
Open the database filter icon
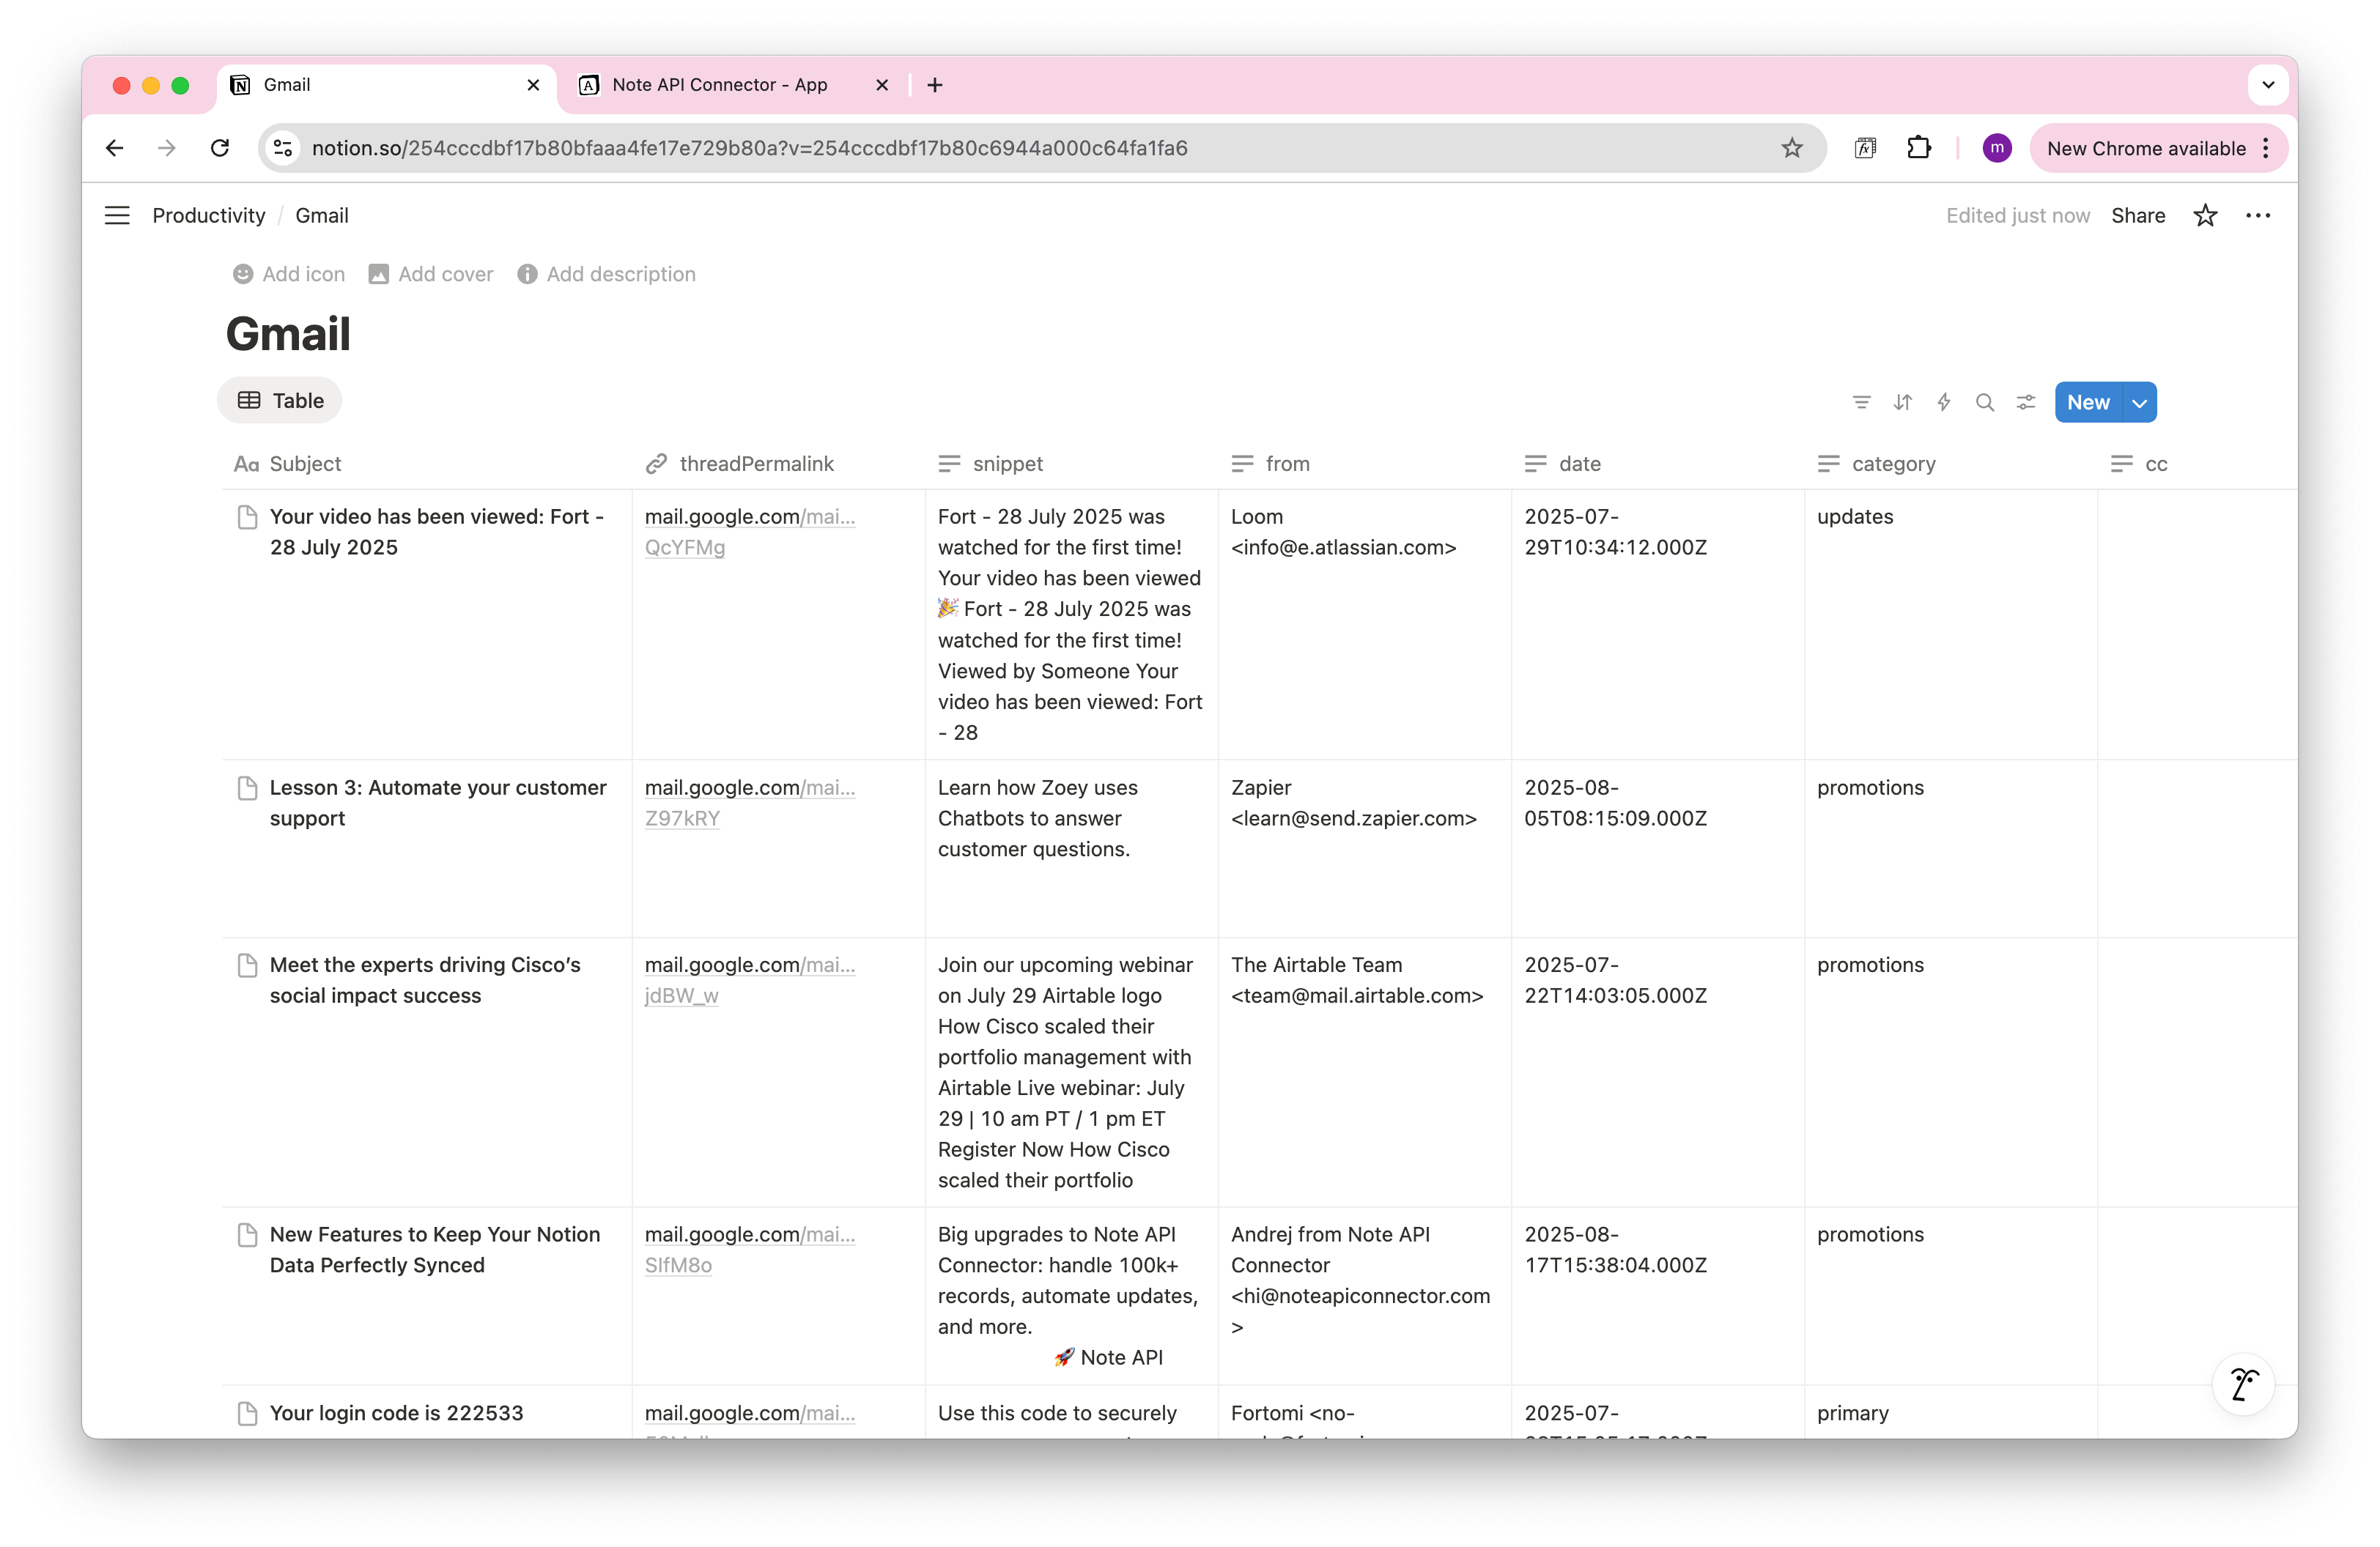pos(1861,401)
